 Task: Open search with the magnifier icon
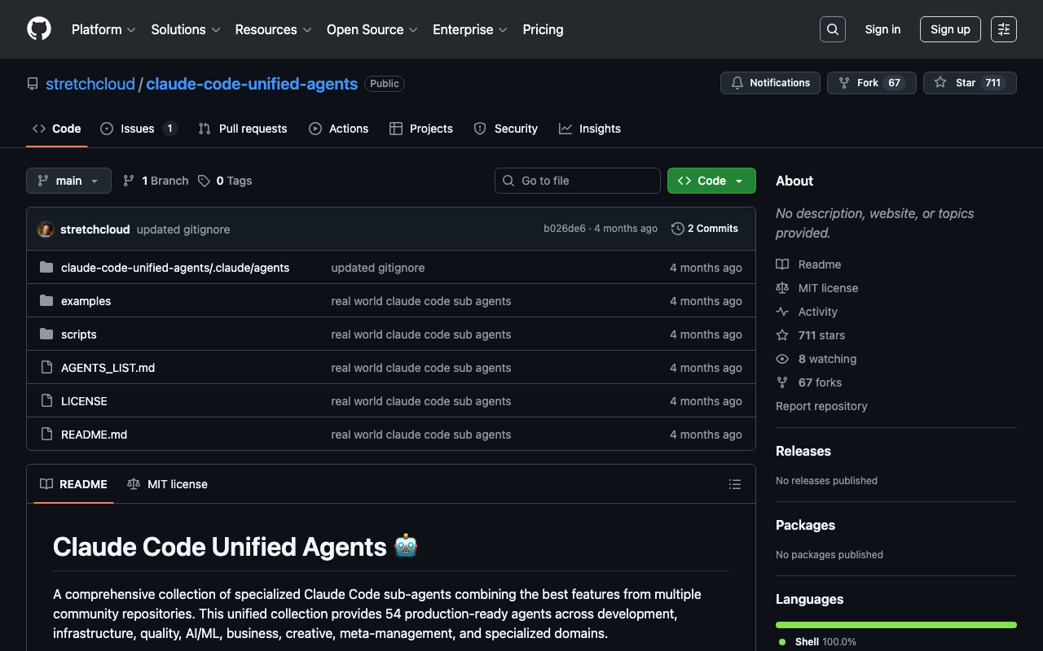(x=832, y=29)
